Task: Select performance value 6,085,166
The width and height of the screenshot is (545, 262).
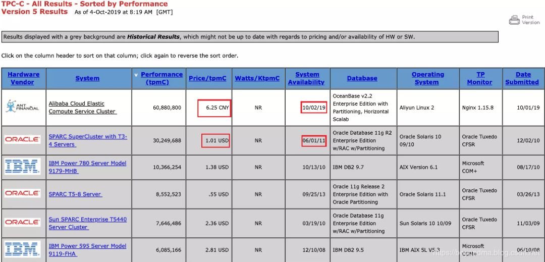Action: (168, 250)
